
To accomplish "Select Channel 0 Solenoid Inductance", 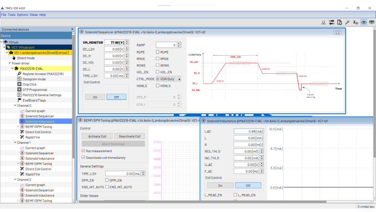I will pyautogui.click(x=40, y=121).
